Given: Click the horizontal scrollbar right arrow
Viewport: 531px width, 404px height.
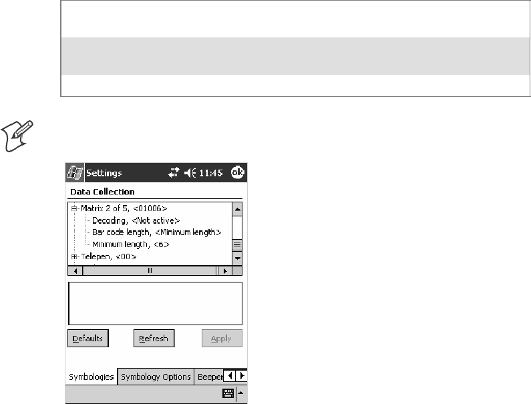Looking at the screenshot, I should pyautogui.click(x=225, y=271).
